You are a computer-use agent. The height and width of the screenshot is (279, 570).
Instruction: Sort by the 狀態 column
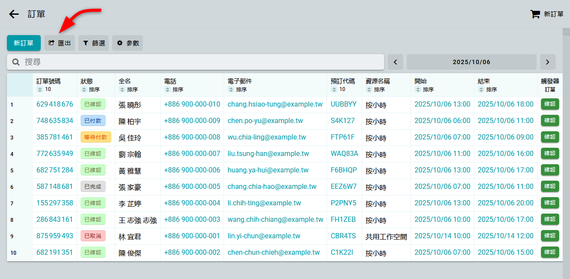pos(90,90)
